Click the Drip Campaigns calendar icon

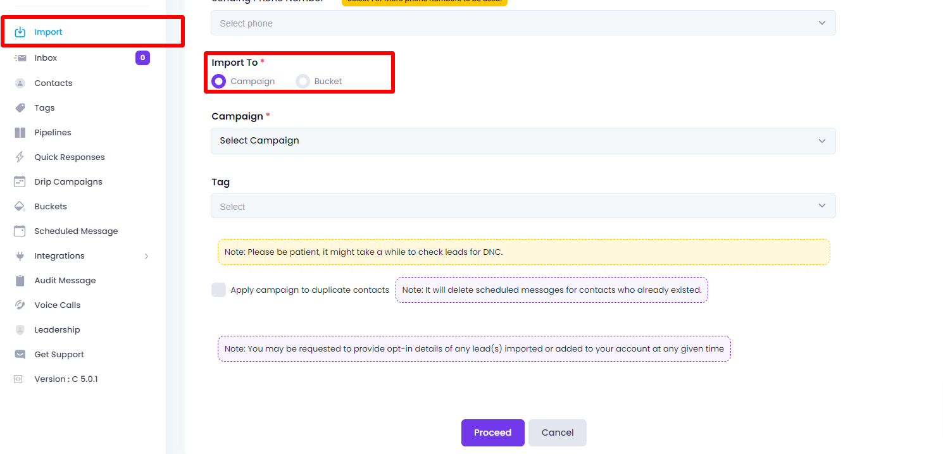pos(20,181)
